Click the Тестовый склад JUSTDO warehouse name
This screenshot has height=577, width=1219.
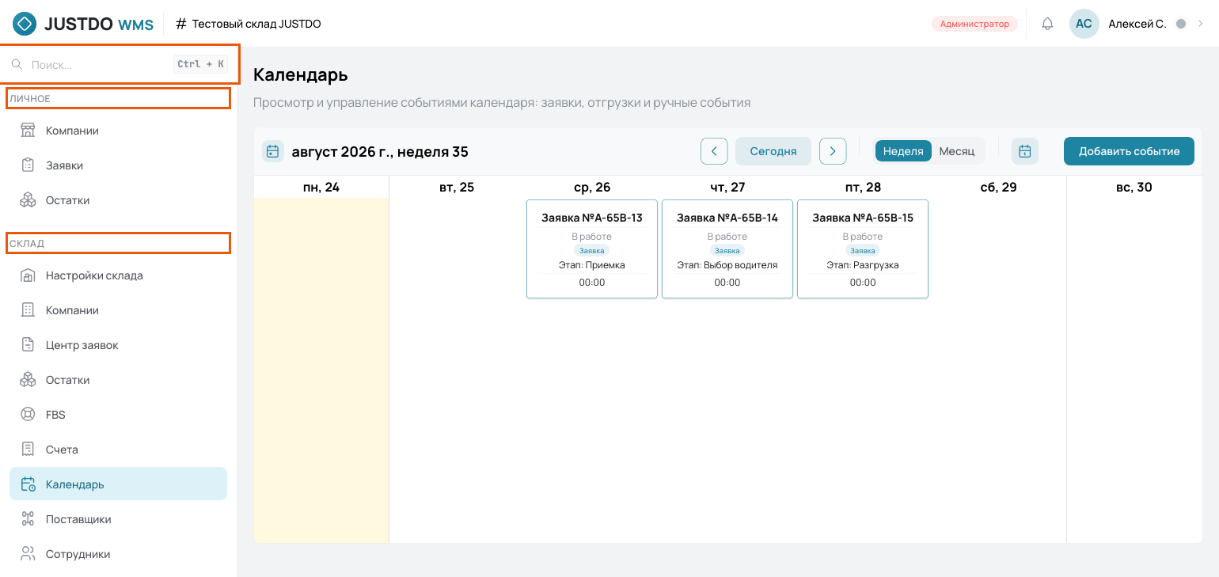256,24
